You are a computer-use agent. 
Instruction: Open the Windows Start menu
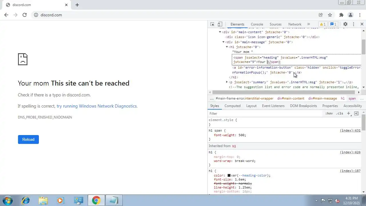tap(8, 201)
